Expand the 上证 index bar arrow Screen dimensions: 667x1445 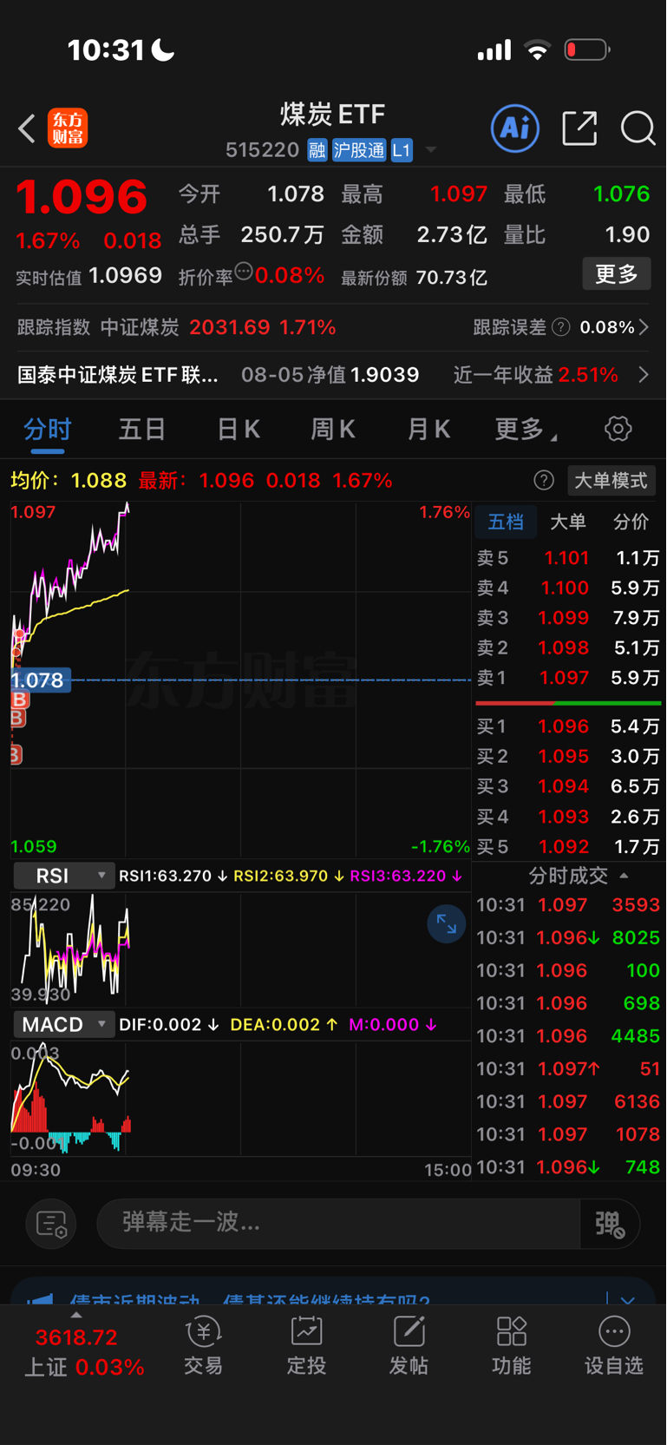click(x=76, y=1316)
